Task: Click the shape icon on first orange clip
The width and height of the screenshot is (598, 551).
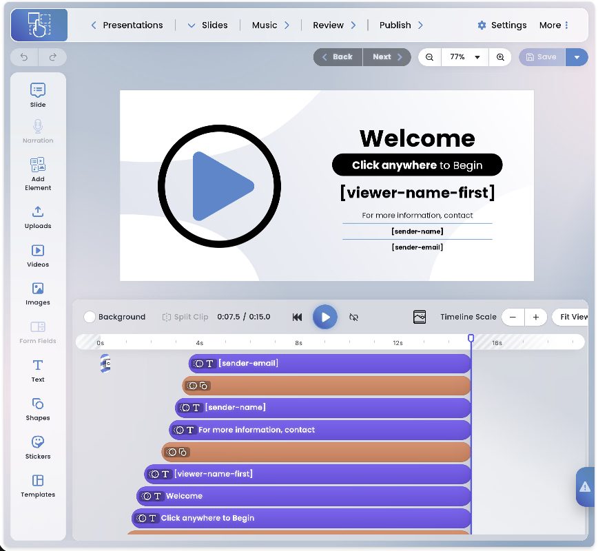Action: [x=204, y=386]
